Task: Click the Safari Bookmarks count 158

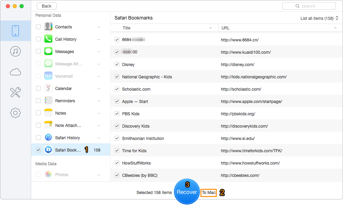Action: [97, 150]
